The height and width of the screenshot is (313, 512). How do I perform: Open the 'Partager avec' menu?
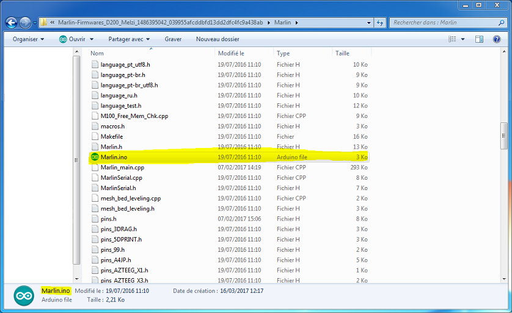click(x=129, y=39)
